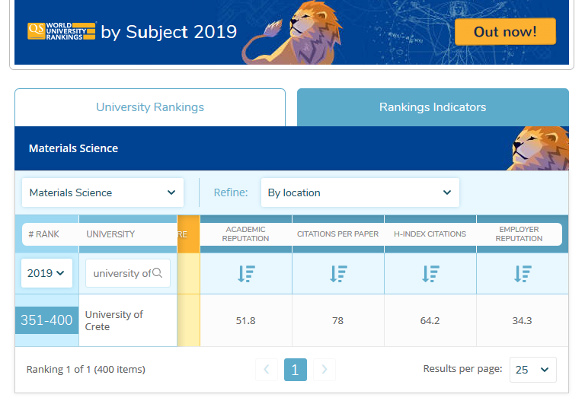Screen dimensions: 585x407
Task: Click the orange score column header
Action: coord(188,234)
